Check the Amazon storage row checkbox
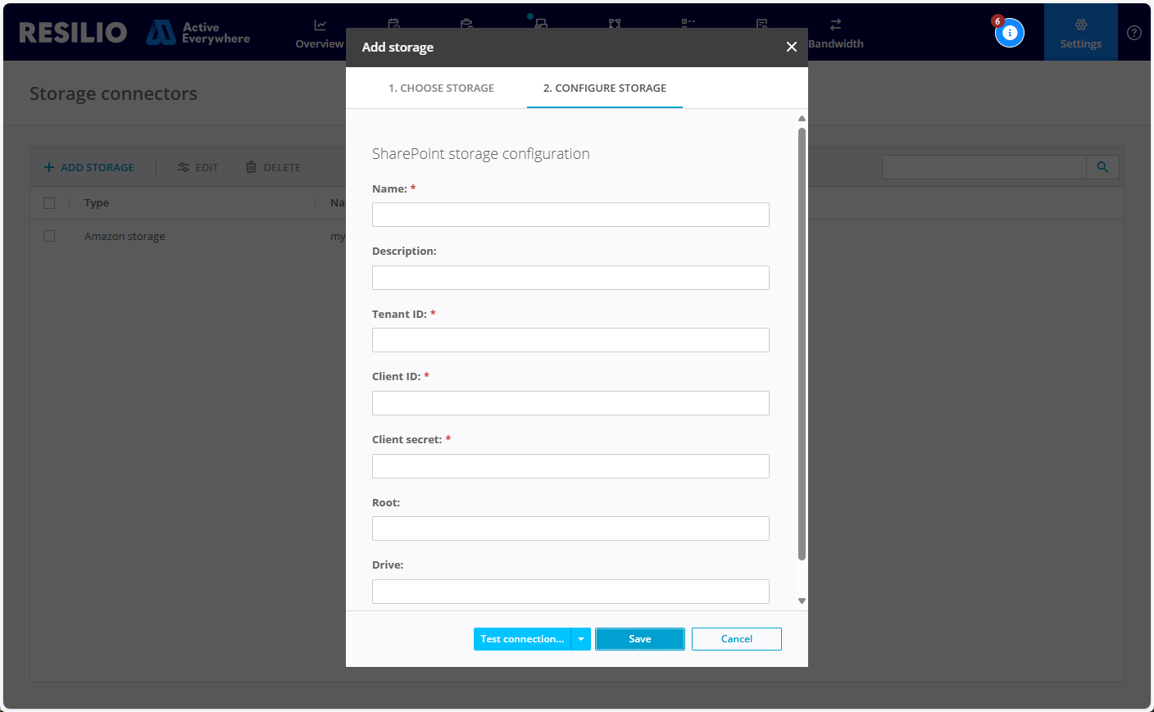This screenshot has width=1154, height=712. (48, 235)
